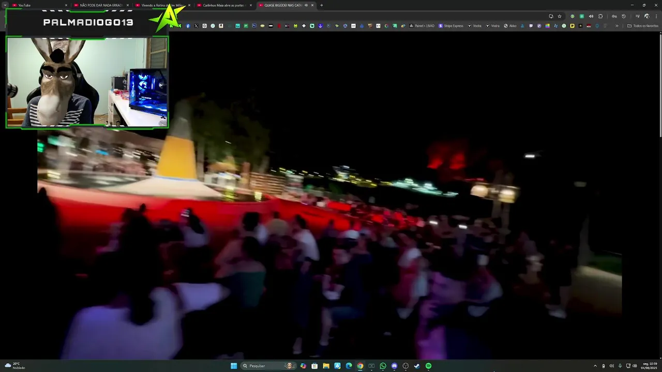Open Chrome history clock icon
662x372 pixels.
(624, 16)
